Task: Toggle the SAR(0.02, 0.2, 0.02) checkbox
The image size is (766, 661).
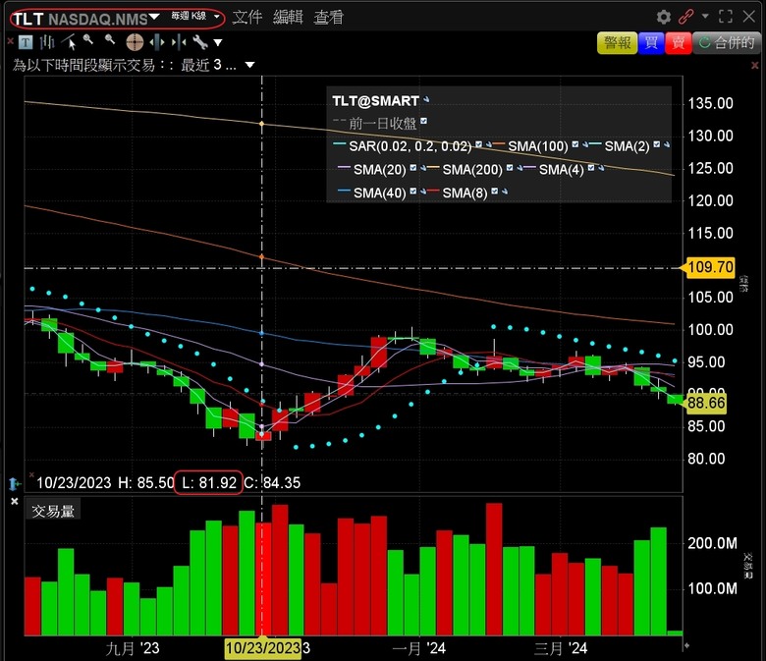Action: coord(479,144)
